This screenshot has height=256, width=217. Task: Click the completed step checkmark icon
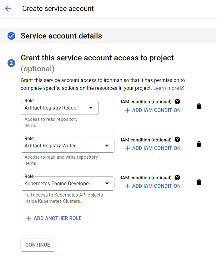coord(11,36)
